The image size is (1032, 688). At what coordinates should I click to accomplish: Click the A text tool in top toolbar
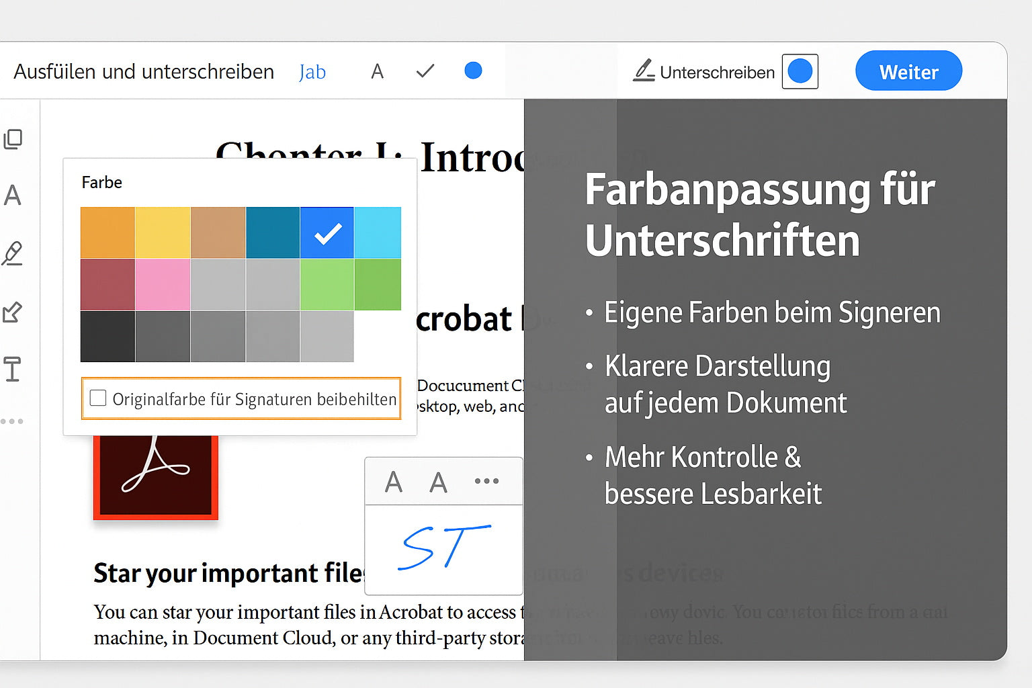pyautogui.click(x=378, y=71)
